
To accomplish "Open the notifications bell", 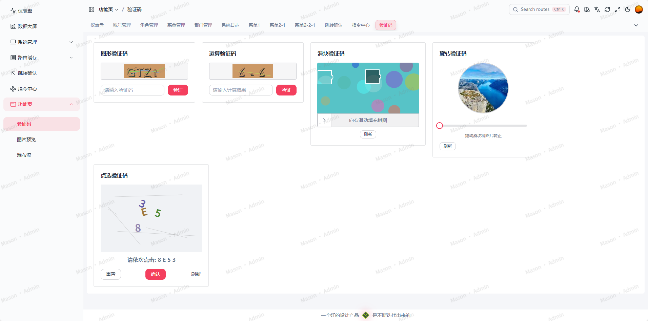I will tap(577, 9).
